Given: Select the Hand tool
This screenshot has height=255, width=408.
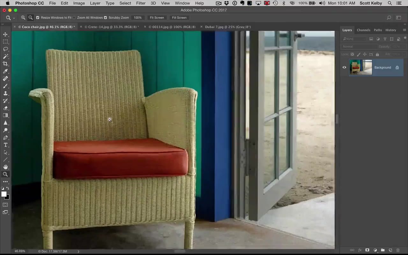Looking at the screenshot, I should tap(5, 167).
